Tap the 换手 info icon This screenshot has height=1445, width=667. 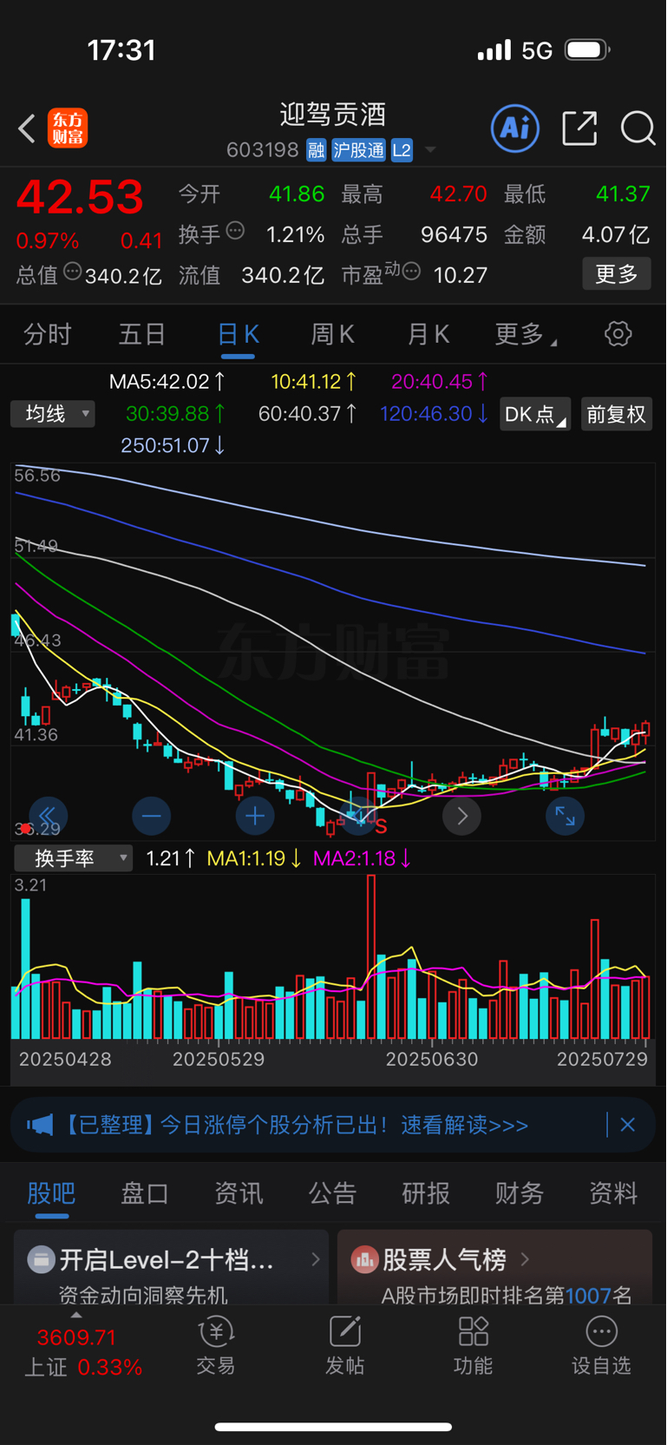pos(235,231)
